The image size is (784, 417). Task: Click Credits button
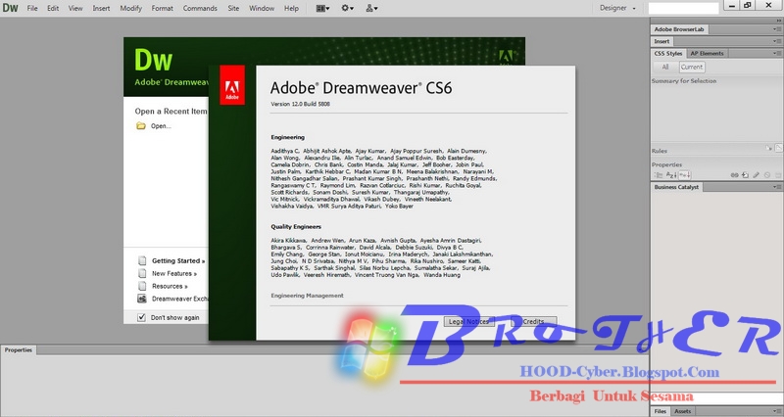533,322
